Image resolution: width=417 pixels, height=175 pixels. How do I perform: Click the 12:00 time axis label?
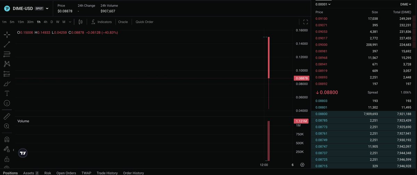tap(264, 165)
